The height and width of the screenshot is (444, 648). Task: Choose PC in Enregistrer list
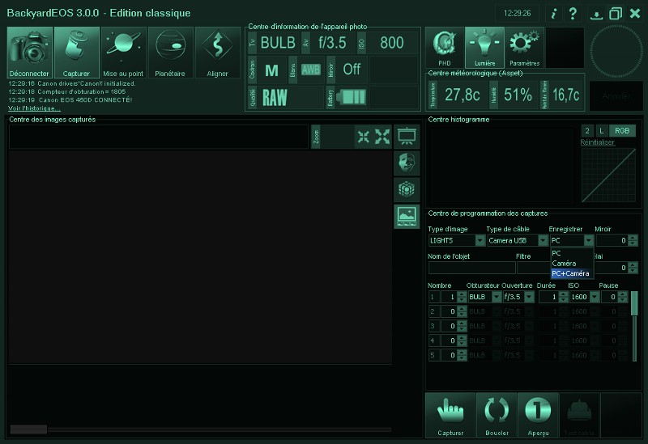point(572,253)
